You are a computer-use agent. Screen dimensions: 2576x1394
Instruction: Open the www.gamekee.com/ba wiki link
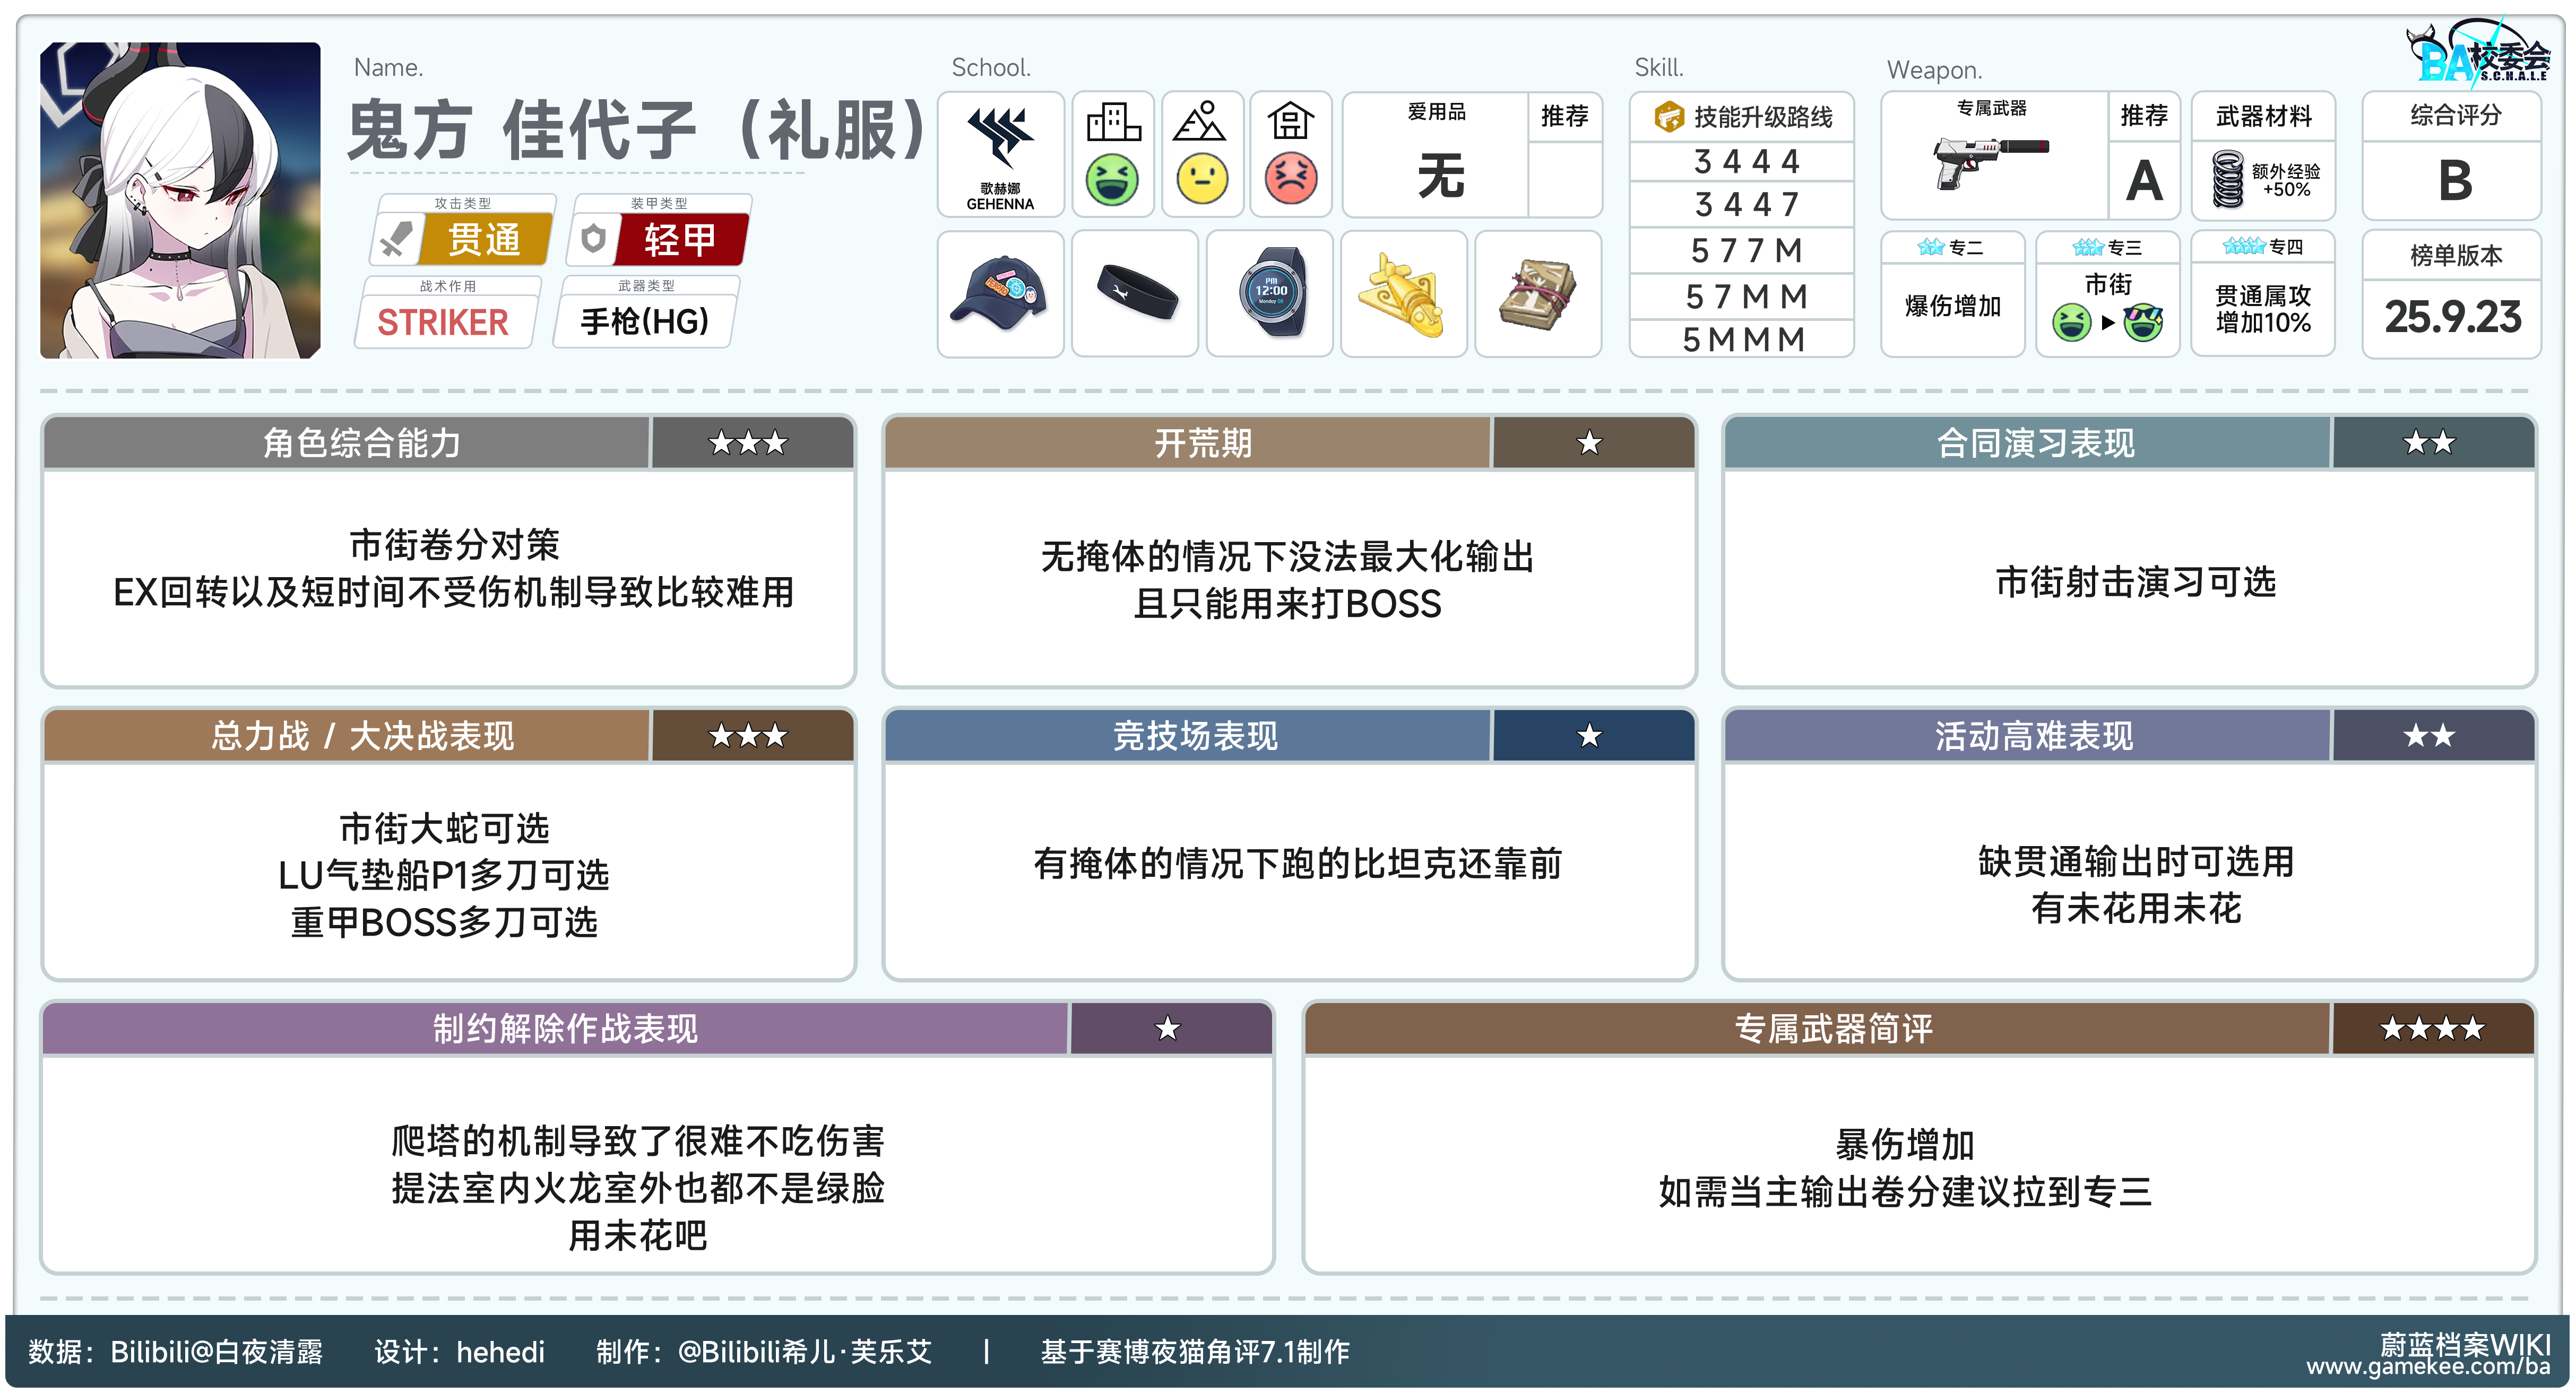pos(2428,1367)
